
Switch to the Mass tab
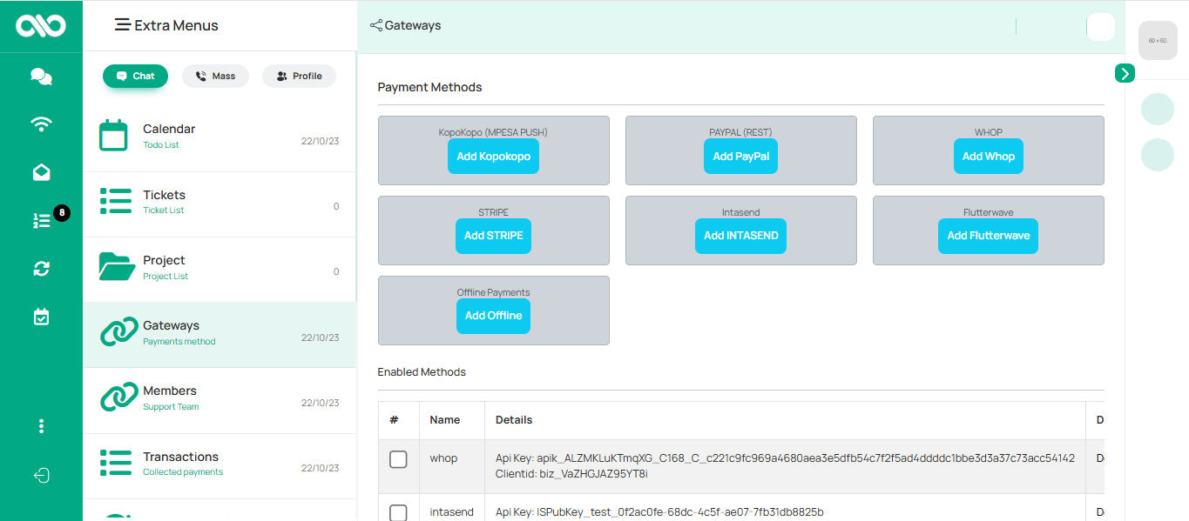(215, 76)
